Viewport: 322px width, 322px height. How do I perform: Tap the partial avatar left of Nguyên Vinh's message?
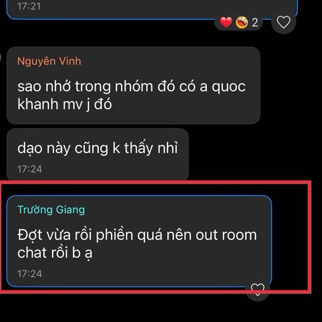point(1,57)
